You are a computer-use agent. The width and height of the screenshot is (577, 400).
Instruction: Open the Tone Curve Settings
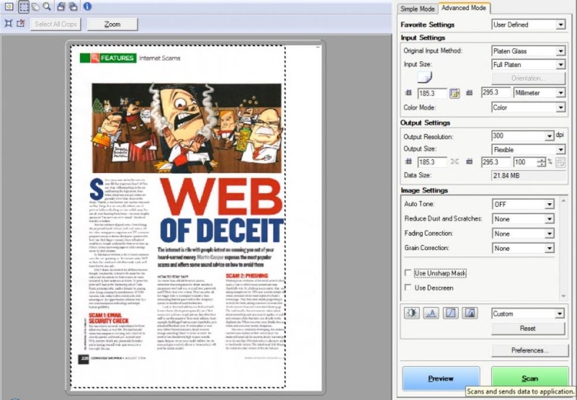(451, 313)
